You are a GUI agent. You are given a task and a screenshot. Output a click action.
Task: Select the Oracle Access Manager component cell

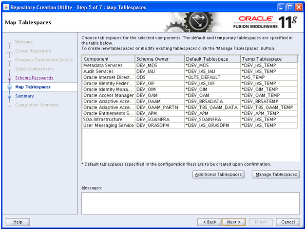click(x=109, y=95)
